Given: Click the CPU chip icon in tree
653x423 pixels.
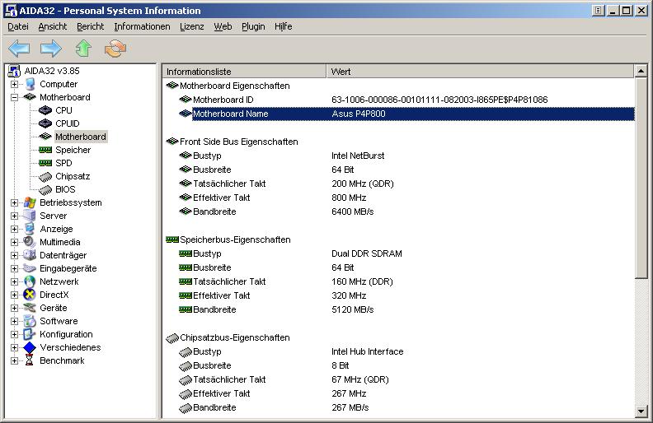Looking at the screenshot, I should click(x=45, y=110).
